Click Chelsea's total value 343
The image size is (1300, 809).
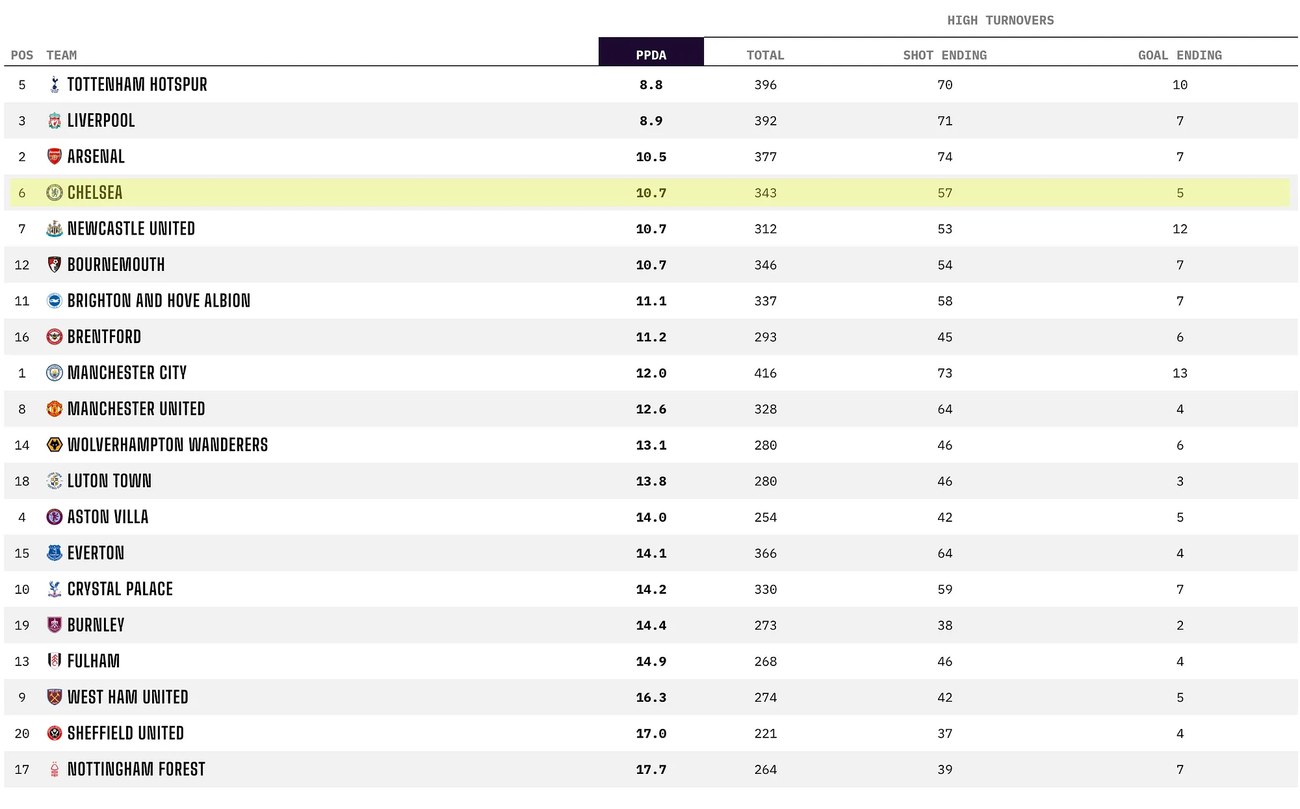click(x=765, y=193)
